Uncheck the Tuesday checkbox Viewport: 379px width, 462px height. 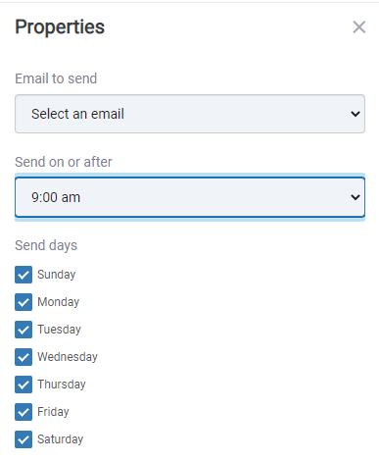(24, 330)
